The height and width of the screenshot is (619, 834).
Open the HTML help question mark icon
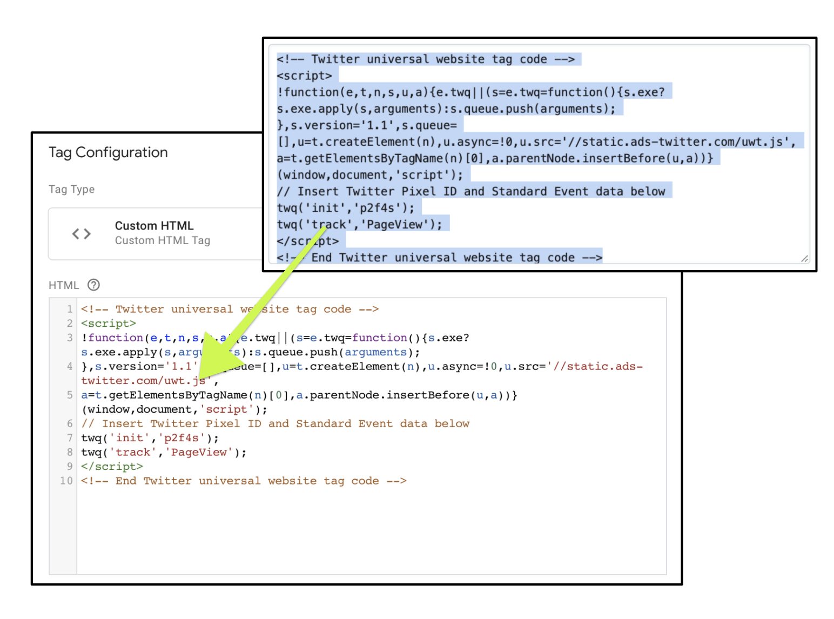pos(93,285)
